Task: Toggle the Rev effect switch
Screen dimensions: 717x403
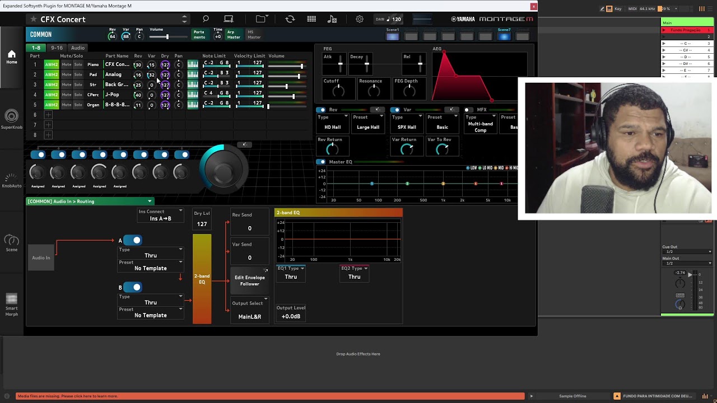Action: 321,110
